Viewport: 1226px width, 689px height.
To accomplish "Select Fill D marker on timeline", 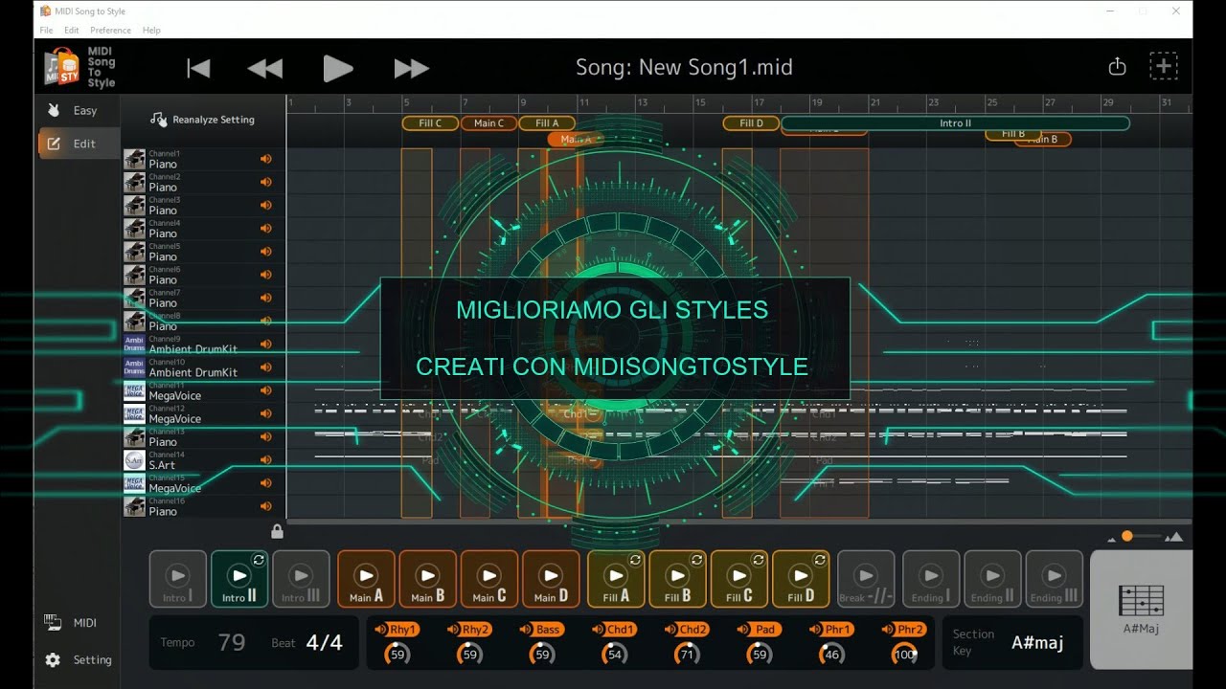I will pos(751,123).
